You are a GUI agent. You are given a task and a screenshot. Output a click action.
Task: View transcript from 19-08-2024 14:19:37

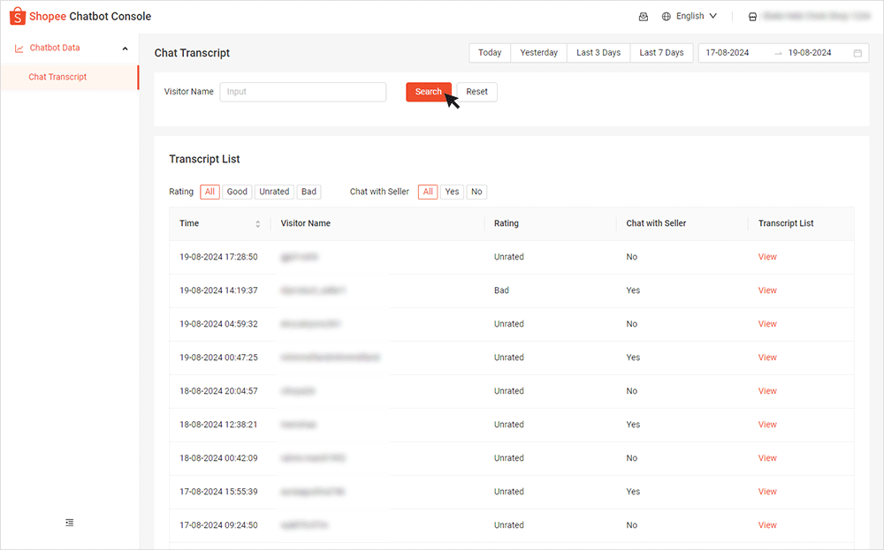pyautogui.click(x=767, y=290)
